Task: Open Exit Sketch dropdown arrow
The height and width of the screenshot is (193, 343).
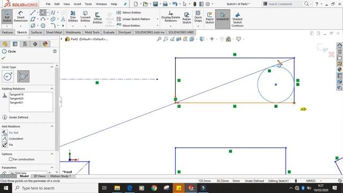Action: click(7, 26)
